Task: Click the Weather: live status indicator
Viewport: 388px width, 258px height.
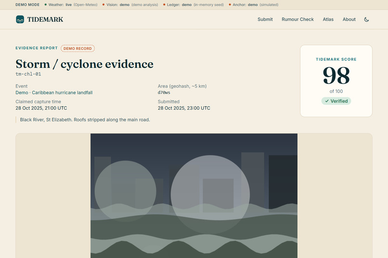Action: [71, 5]
